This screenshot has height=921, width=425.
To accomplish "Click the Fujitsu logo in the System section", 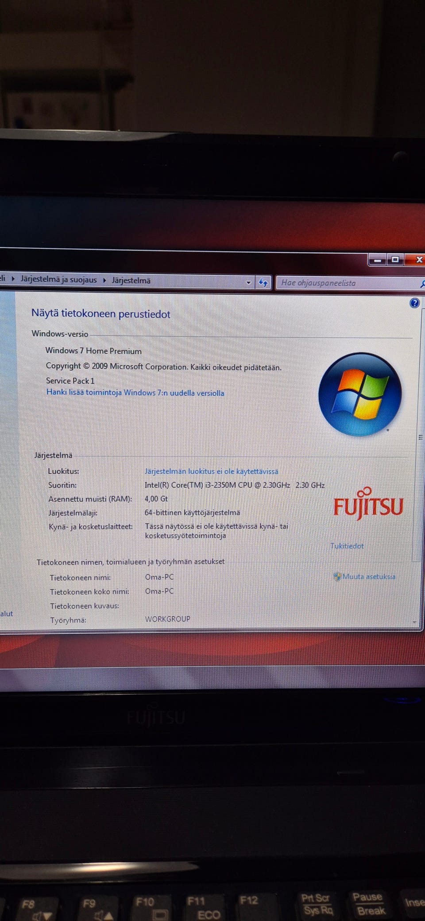I will [x=368, y=503].
